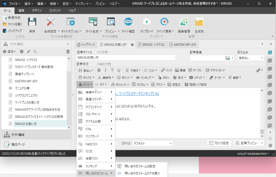The height and width of the screenshot is (177, 276).
Task: Click the サイト確認 www globe icon
Action: [x=128, y=23]
